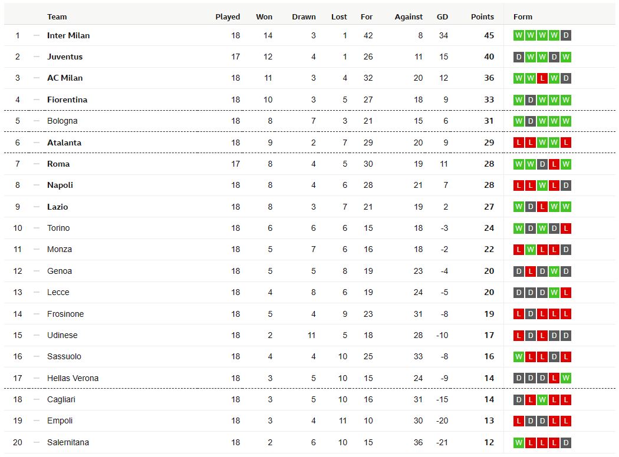
Task: Click Genoa's green W form badge
Action: point(554,271)
